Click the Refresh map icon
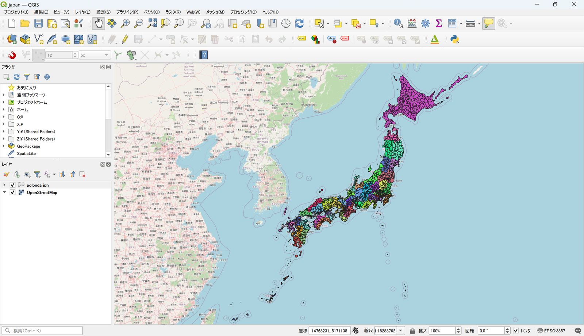 (299, 23)
